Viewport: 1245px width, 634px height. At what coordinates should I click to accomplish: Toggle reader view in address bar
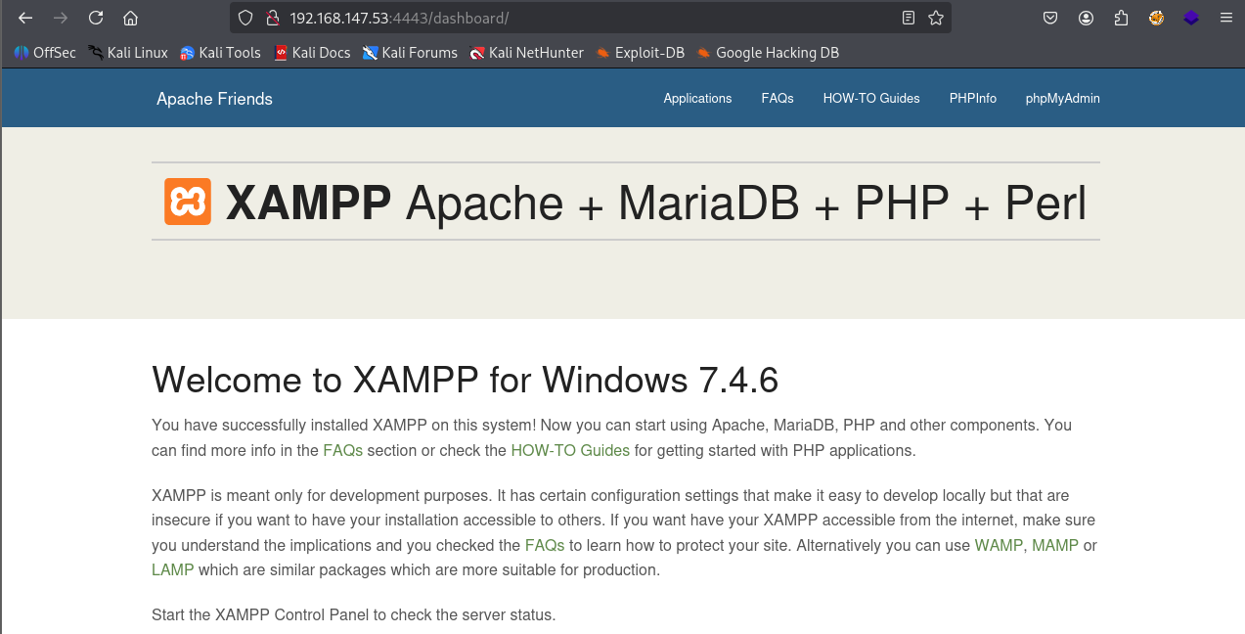pyautogui.click(x=909, y=18)
